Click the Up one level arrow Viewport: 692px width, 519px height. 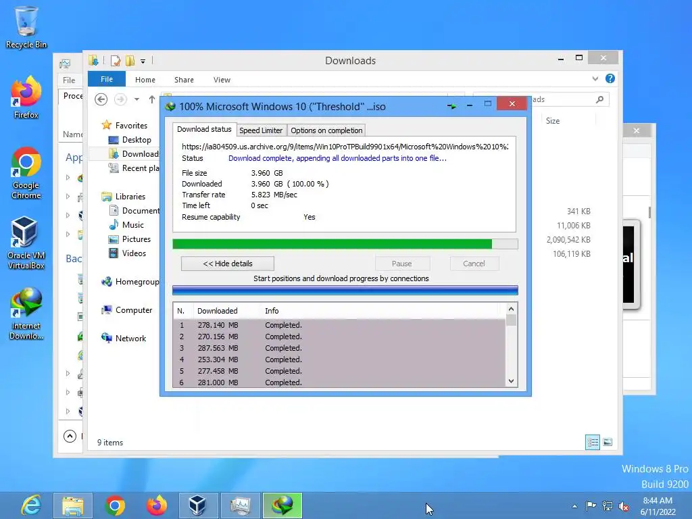pos(152,99)
